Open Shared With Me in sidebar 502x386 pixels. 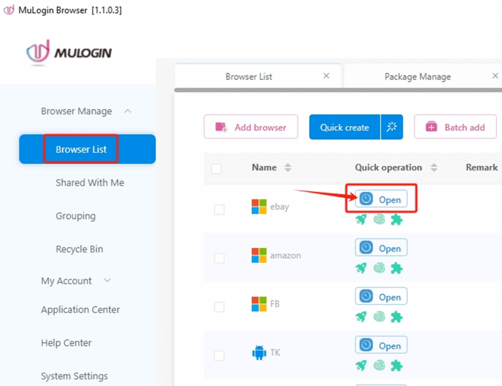pyautogui.click(x=90, y=183)
